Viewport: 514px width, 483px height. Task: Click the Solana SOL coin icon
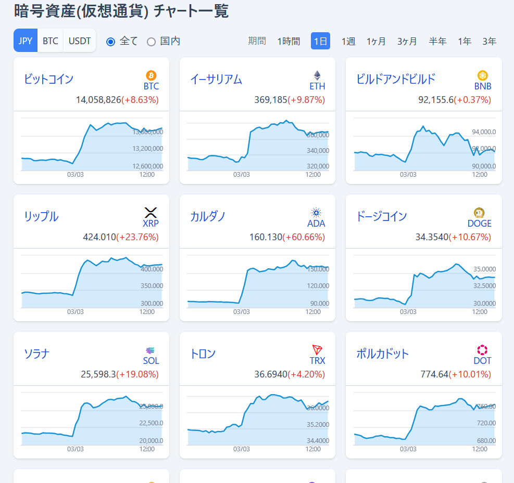point(150,350)
